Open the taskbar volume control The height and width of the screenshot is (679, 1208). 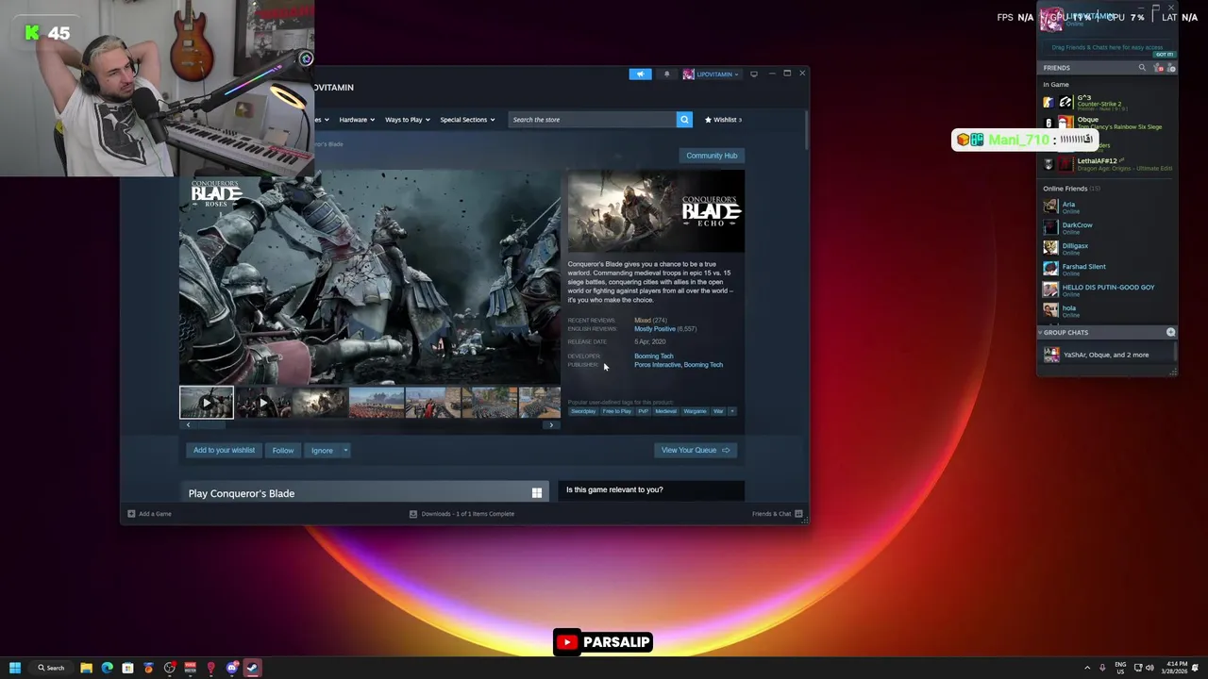(x=1149, y=668)
